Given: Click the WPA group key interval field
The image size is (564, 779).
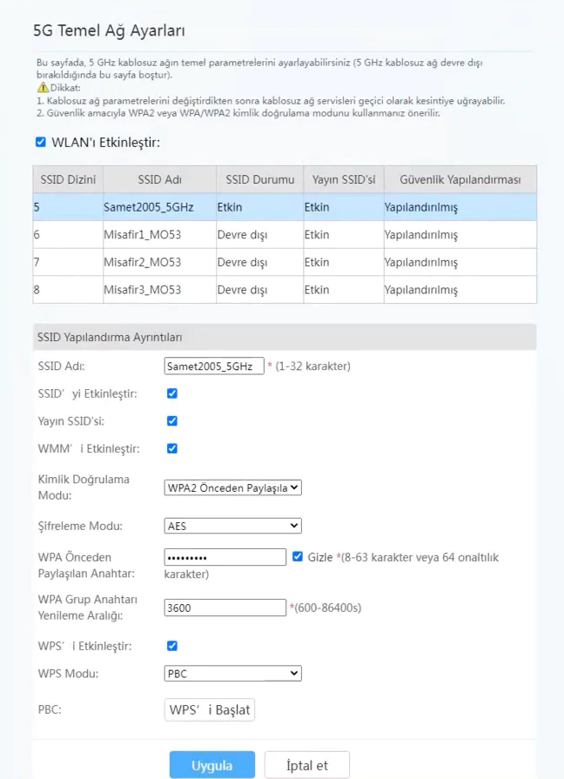Looking at the screenshot, I should click(225, 608).
